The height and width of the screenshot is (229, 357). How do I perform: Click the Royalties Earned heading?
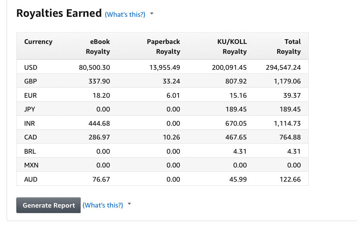pyautogui.click(x=59, y=13)
